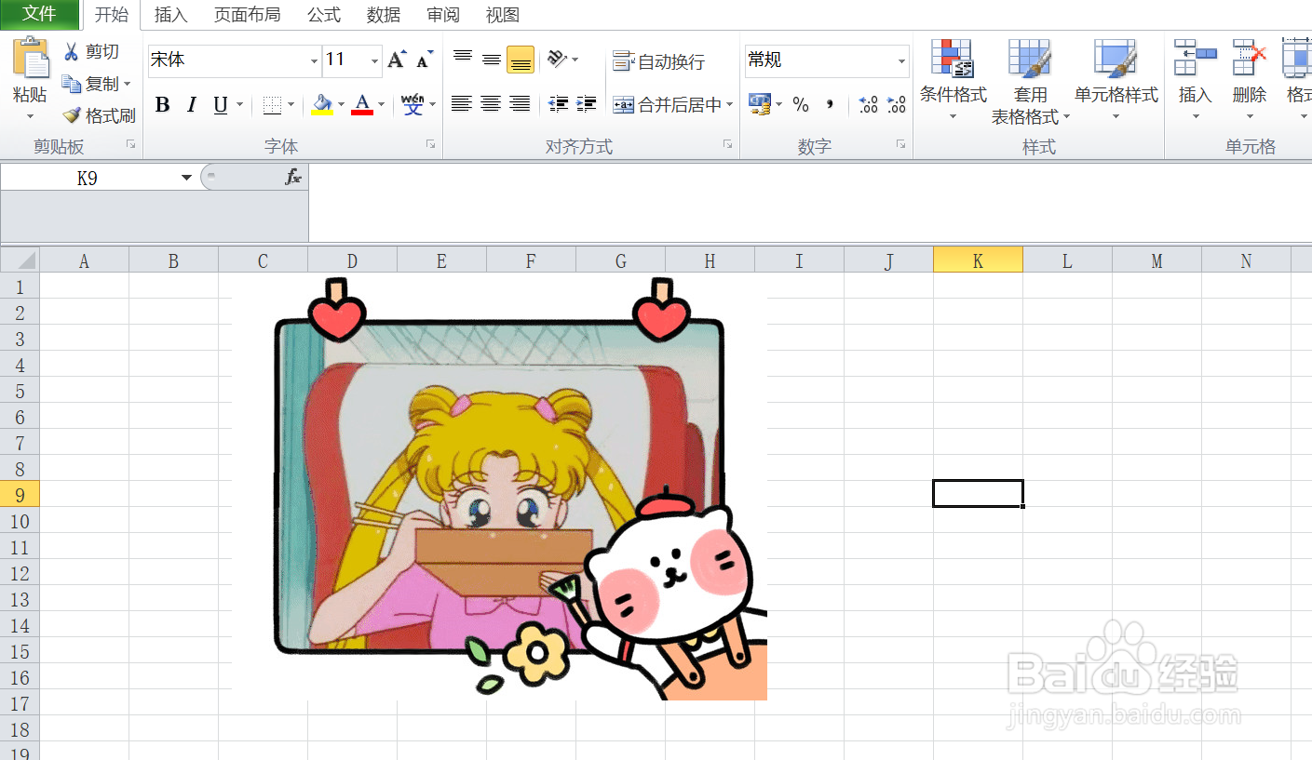Switch to the Formulas (公式) tab

pos(324,15)
